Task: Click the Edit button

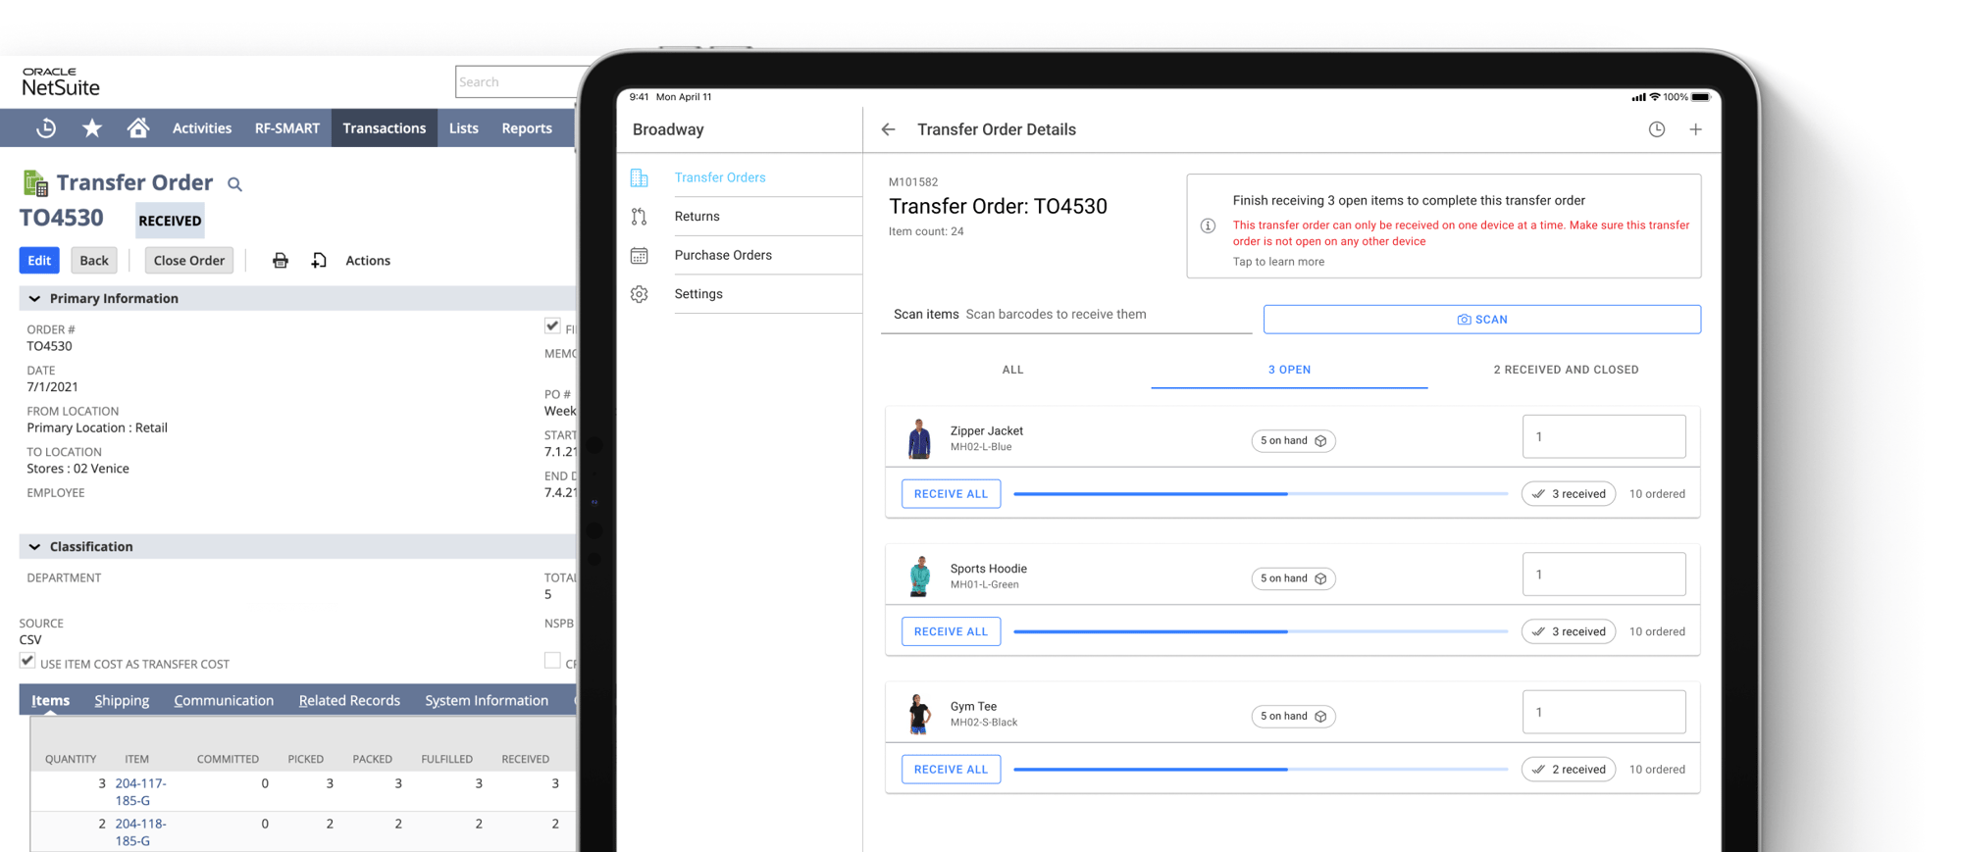Action: 39,261
